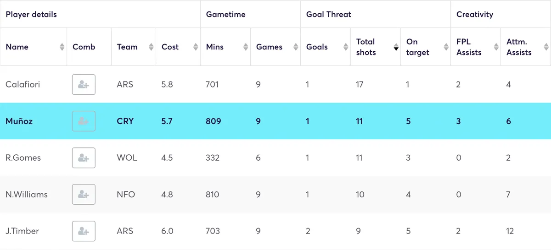551x250 pixels.
Task: Click the Gametime group header
Action: (x=226, y=14)
